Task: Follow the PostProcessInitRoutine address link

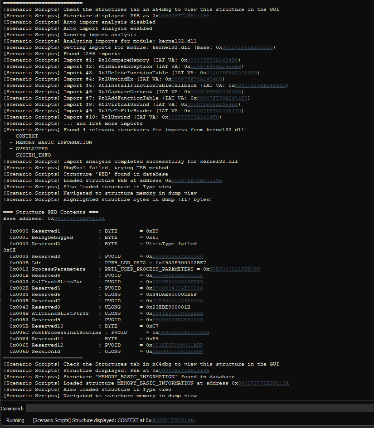Action: click(x=184, y=333)
